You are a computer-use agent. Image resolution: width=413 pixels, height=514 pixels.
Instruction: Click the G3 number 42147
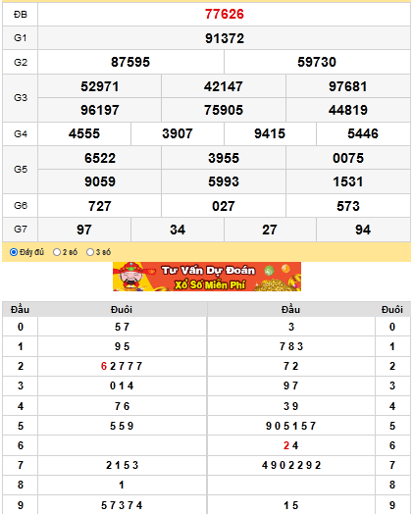click(x=224, y=86)
